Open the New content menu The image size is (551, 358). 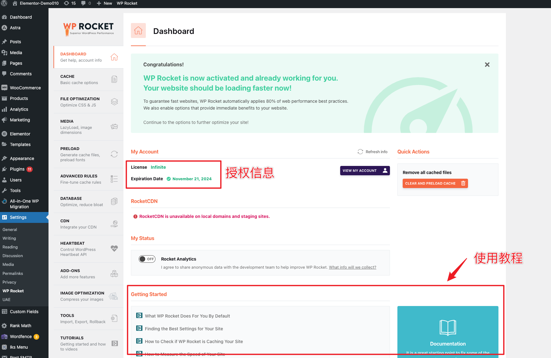coord(104,3)
